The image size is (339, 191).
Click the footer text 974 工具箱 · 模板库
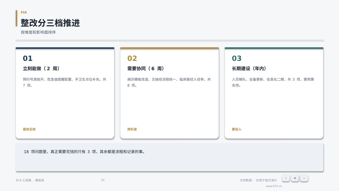30,180
